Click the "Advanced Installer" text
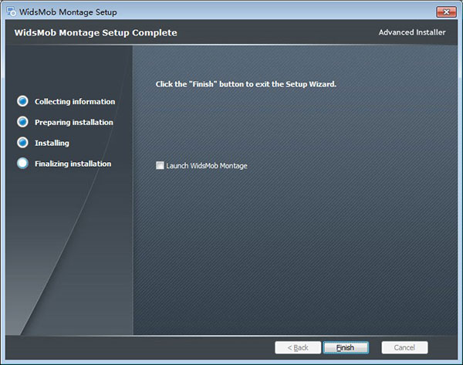Viewport: 463px width, 365px height. pyautogui.click(x=412, y=32)
